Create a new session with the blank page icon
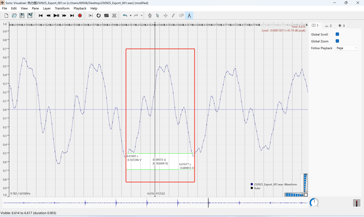This screenshot has height=217, width=364. (x=6, y=15)
